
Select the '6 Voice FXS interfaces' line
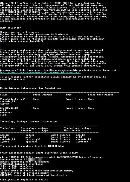point(16,168)
